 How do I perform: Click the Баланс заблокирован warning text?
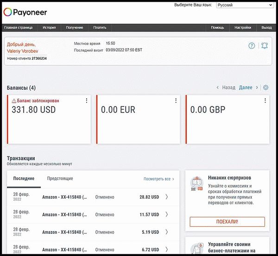click(38, 101)
